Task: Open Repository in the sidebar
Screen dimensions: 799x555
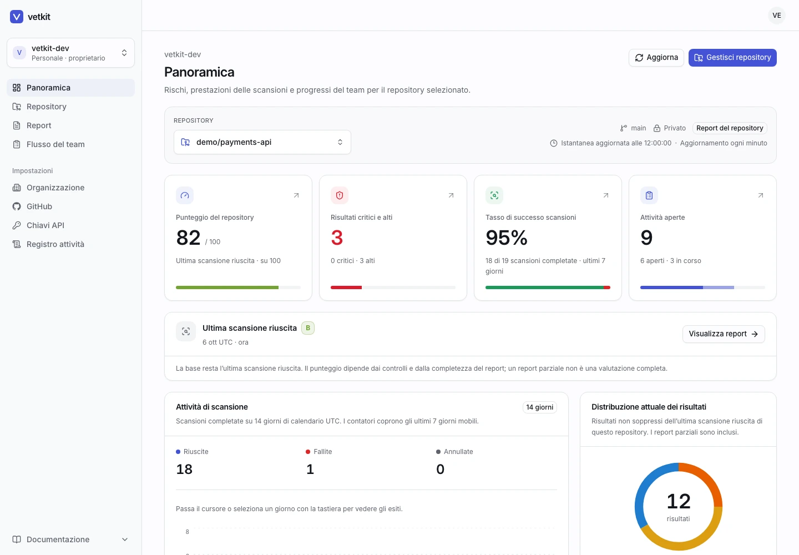Action: click(70, 107)
